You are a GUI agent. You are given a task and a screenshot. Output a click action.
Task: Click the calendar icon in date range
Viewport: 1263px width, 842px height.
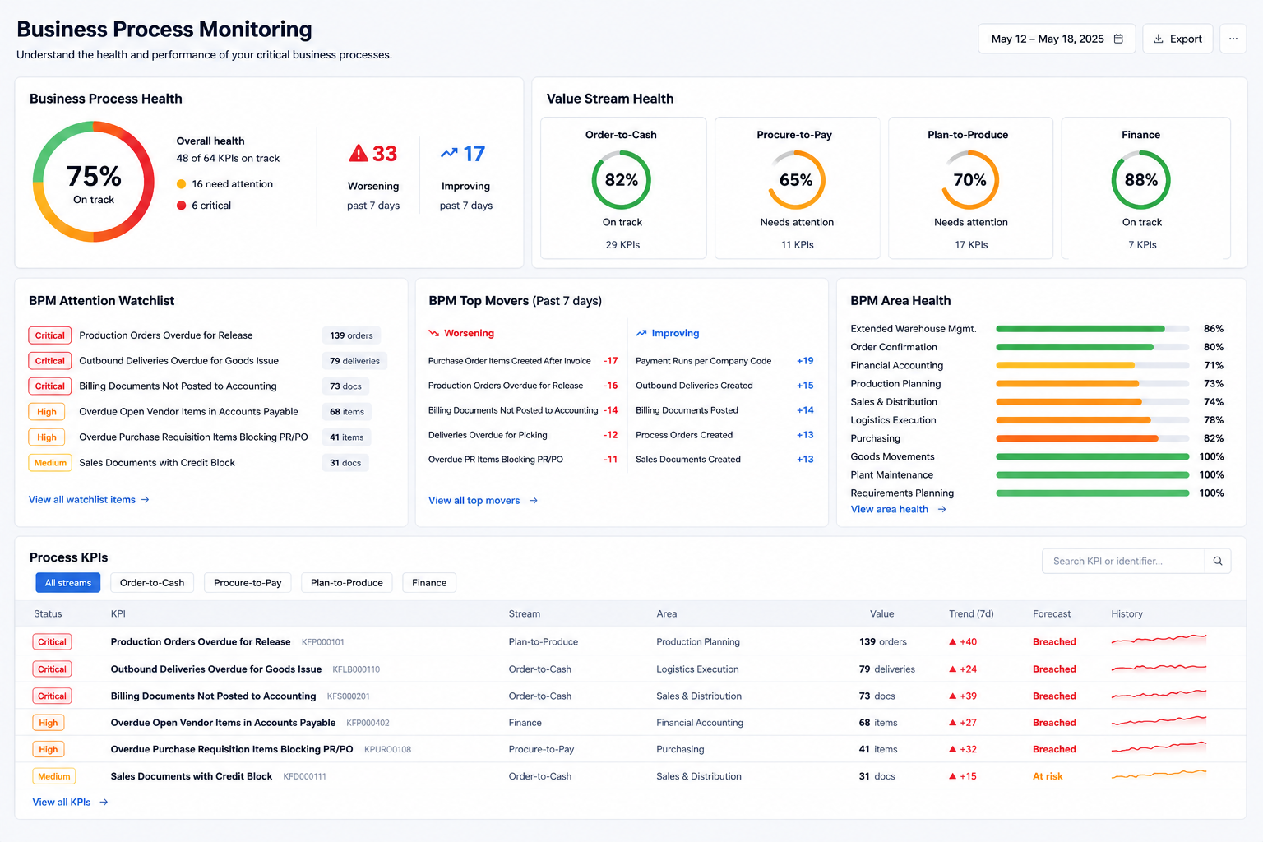(1118, 39)
